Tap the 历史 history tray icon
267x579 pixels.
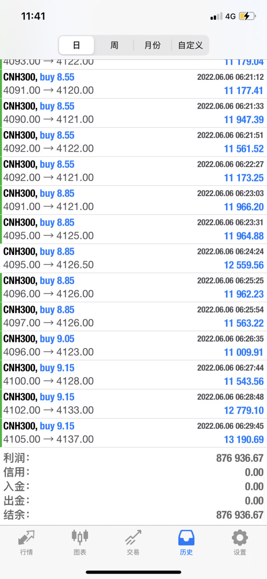pyautogui.click(x=186, y=538)
